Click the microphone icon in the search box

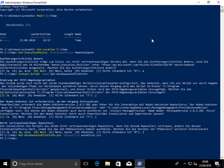[x=76, y=164]
